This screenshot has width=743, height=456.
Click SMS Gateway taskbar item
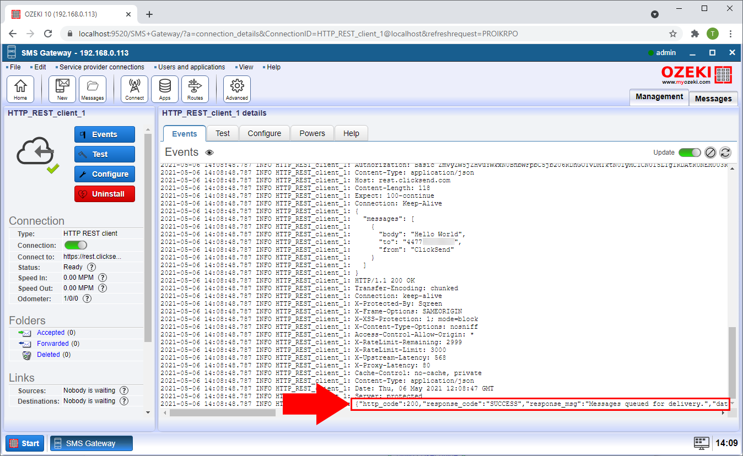(x=91, y=443)
